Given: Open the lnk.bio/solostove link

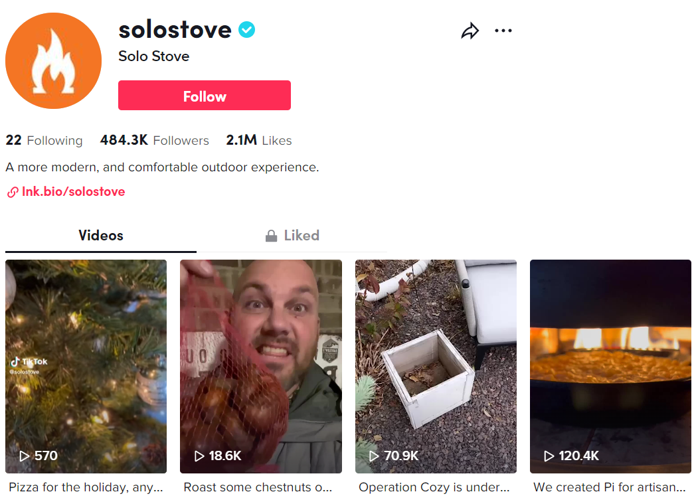Looking at the screenshot, I should click(x=73, y=192).
